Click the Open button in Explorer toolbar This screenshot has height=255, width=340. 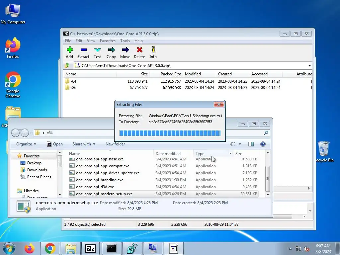coord(55,144)
